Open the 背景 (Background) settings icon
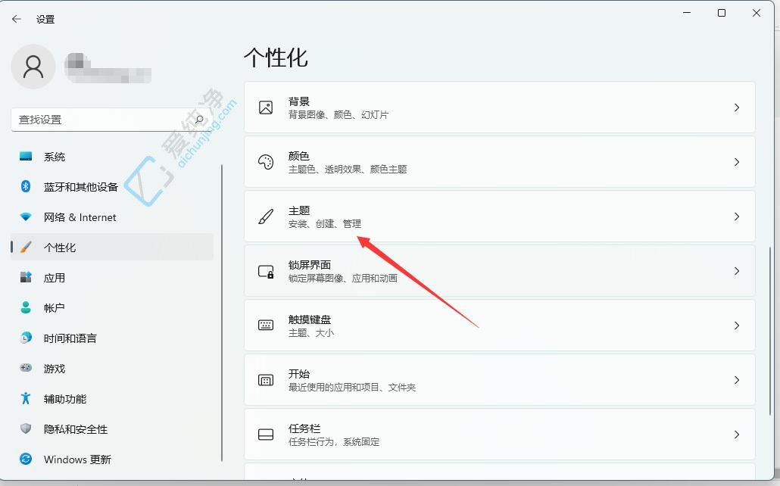The height and width of the screenshot is (486, 780). coord(265,107)
